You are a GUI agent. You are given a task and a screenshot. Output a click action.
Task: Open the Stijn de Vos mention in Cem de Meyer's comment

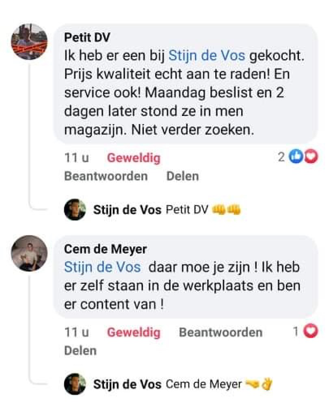102,267
